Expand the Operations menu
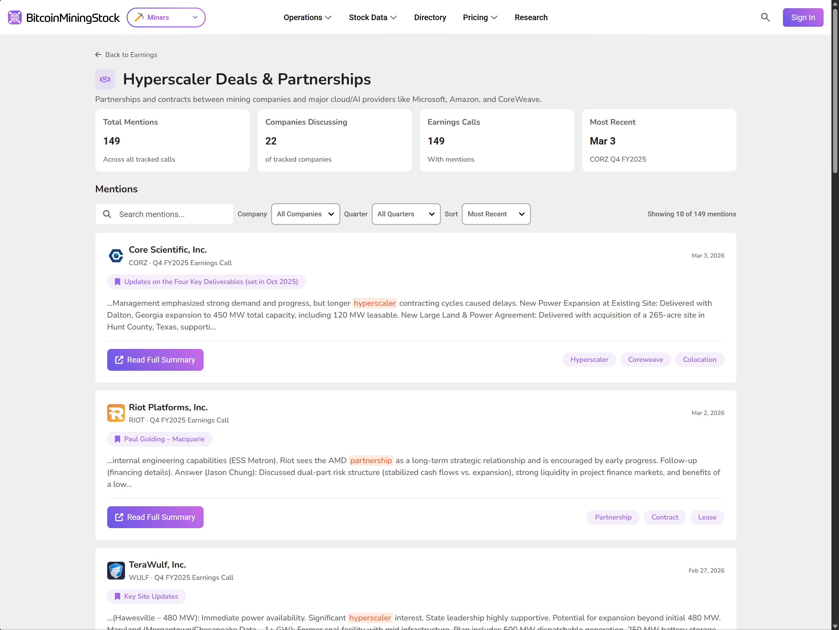Image resolution: width=839 pixels, height=630 pixels. pyautogui.click(x=307, y=17)
